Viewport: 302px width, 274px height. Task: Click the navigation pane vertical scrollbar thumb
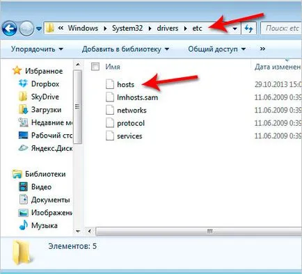(x=77, y=107)
